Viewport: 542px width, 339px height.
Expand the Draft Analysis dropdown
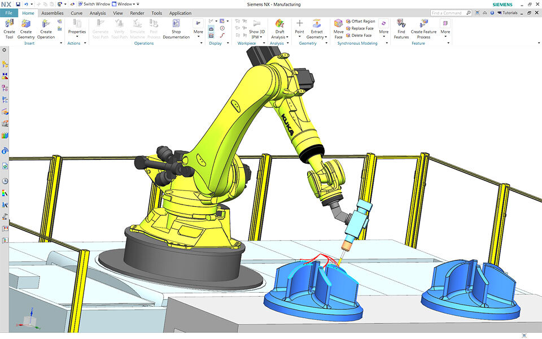[279, 37]
